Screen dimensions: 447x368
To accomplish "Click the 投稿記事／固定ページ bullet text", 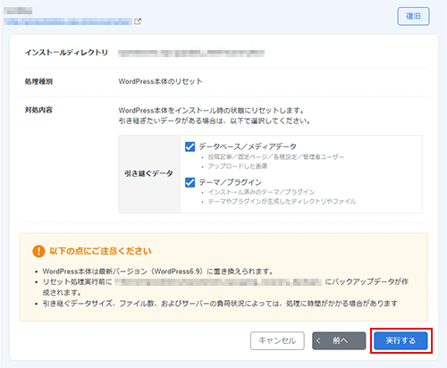I will tap(275, 156).
